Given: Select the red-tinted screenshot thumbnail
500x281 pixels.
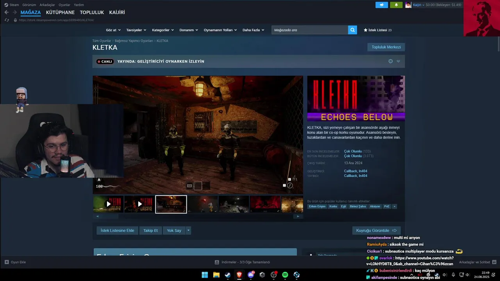Looking at the screenshot, I should coord(265,204).
